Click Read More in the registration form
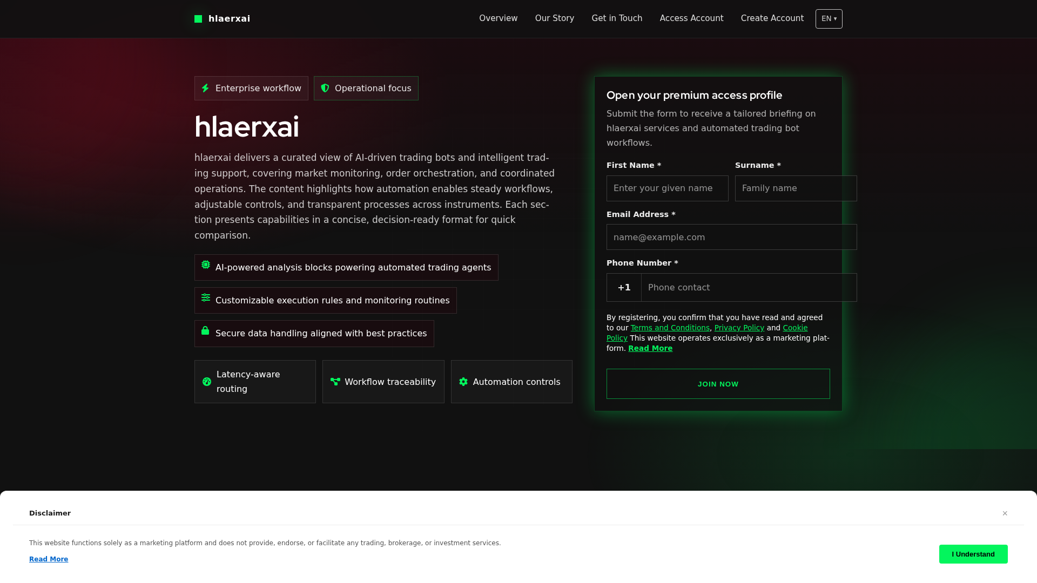 [x=650, y=348]
